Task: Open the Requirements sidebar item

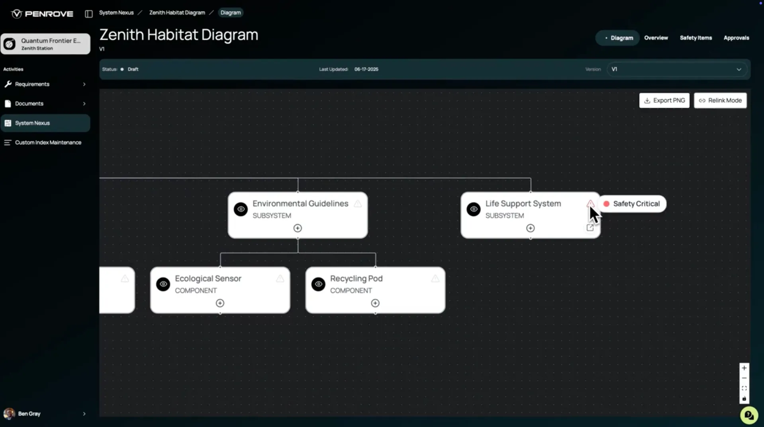Action: [x=45, y=84]
